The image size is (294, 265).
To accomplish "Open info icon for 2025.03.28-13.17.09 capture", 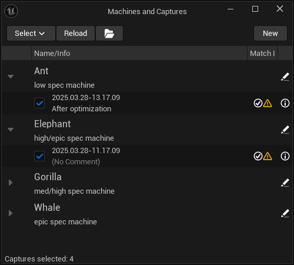I will click(285, 103).
